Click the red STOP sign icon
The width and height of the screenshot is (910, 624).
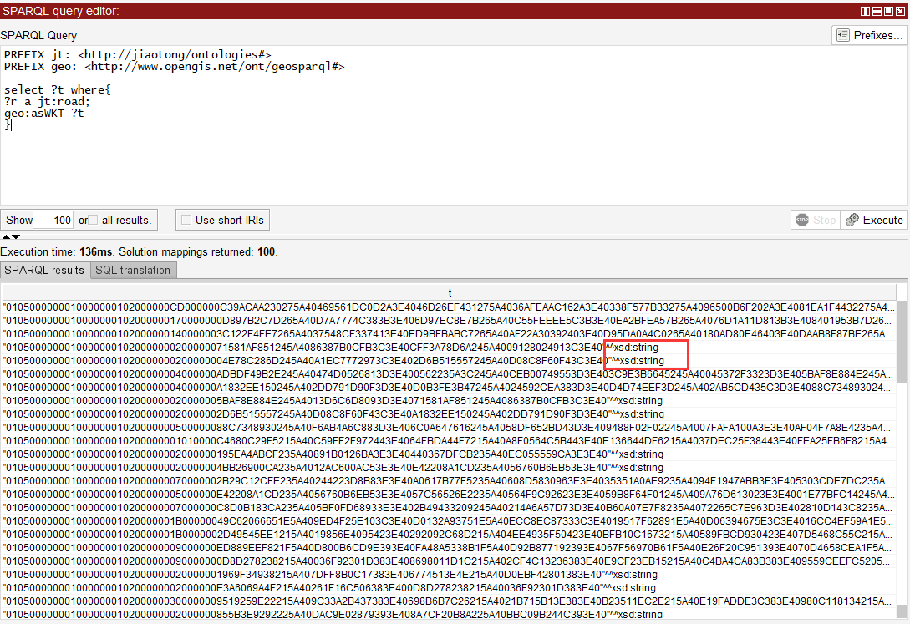[x=803, y=219]
